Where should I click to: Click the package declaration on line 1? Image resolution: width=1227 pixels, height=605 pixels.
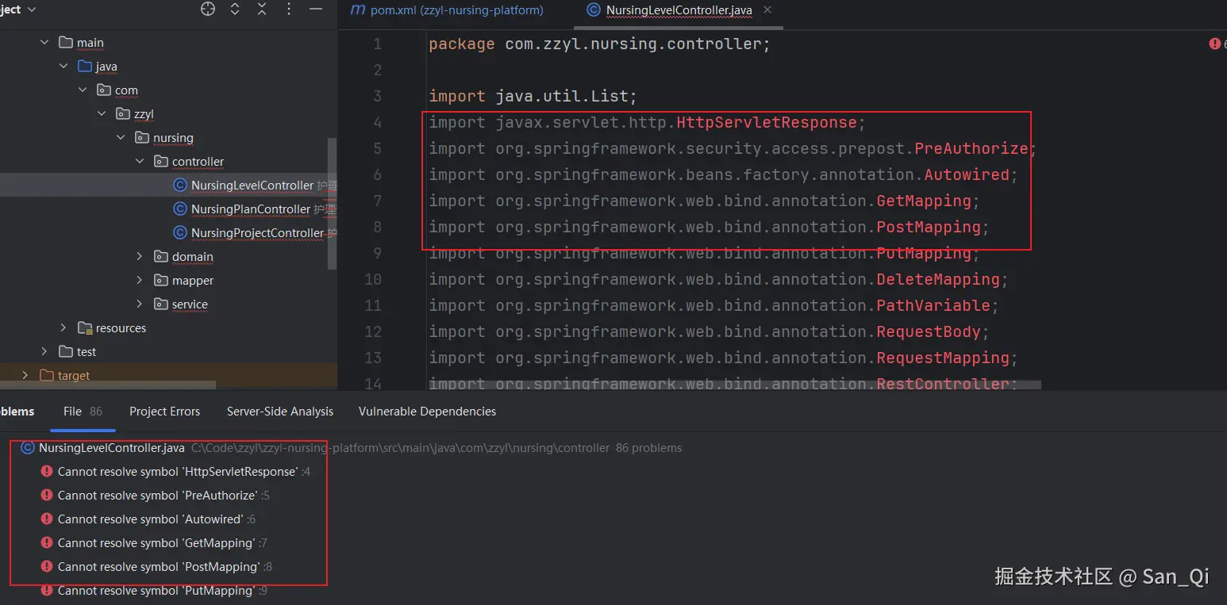[599, 44]
